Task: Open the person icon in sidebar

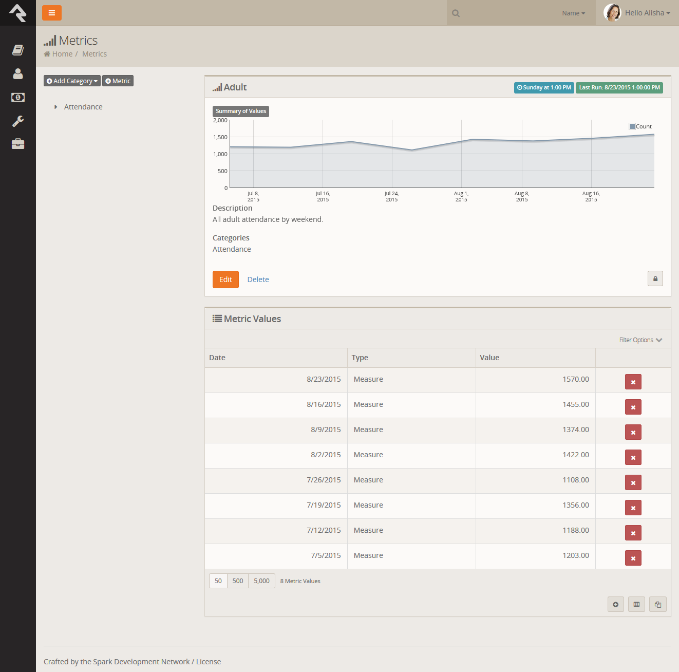Action: 18,73
